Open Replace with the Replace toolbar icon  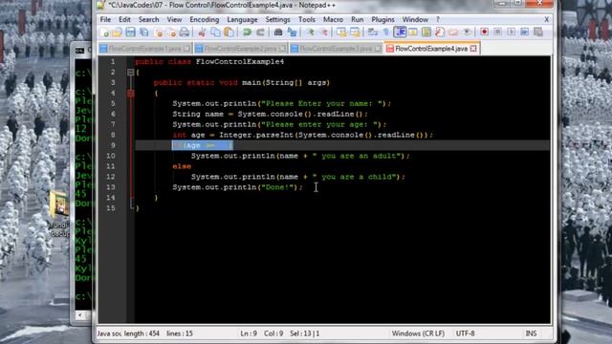(292, 32)
